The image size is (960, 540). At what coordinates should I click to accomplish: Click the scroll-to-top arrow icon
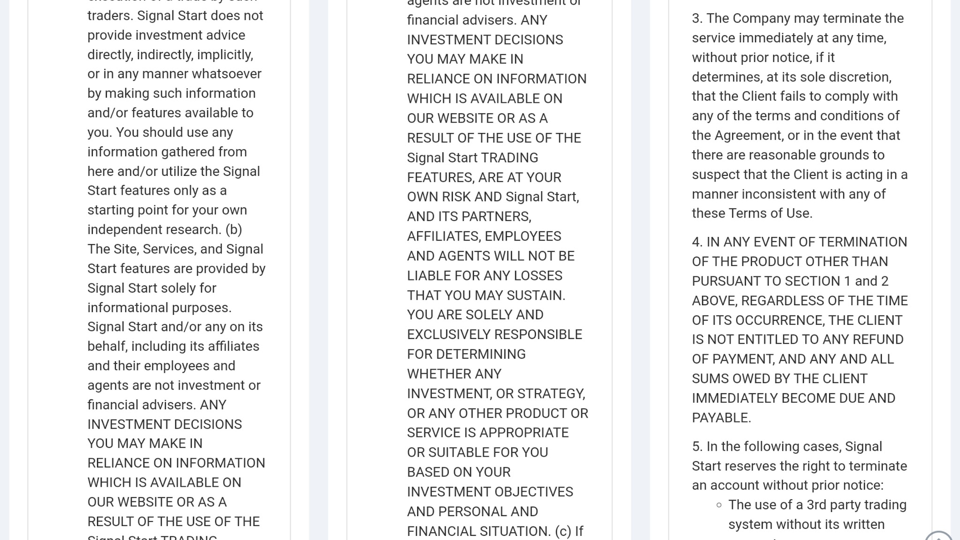coord(938,537)
